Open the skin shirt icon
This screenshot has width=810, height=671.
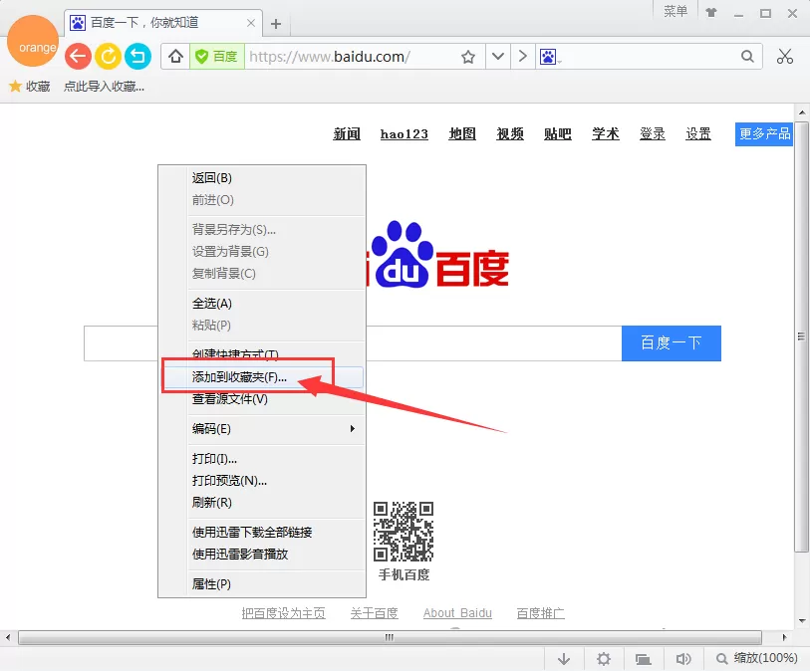point(711,13)
